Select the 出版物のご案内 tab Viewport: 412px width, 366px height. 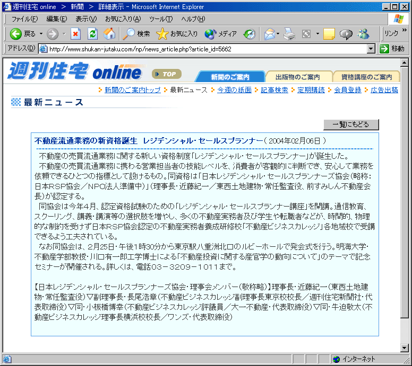pyautogui.click(x=298, y=77)
